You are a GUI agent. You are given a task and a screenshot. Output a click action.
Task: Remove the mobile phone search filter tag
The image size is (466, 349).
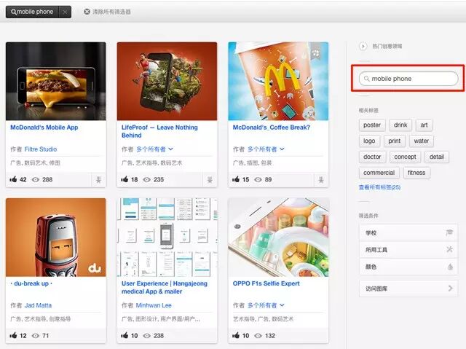tap(65, 12)
